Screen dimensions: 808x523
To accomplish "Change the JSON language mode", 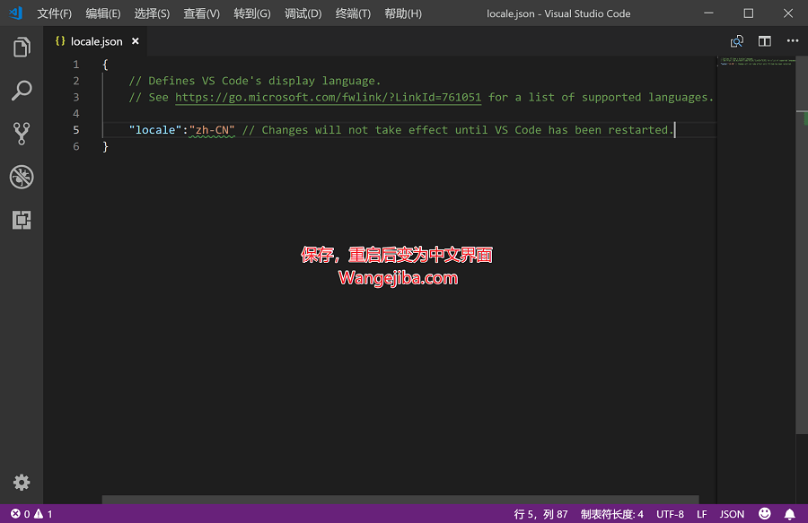I will (x=732, y=514).
